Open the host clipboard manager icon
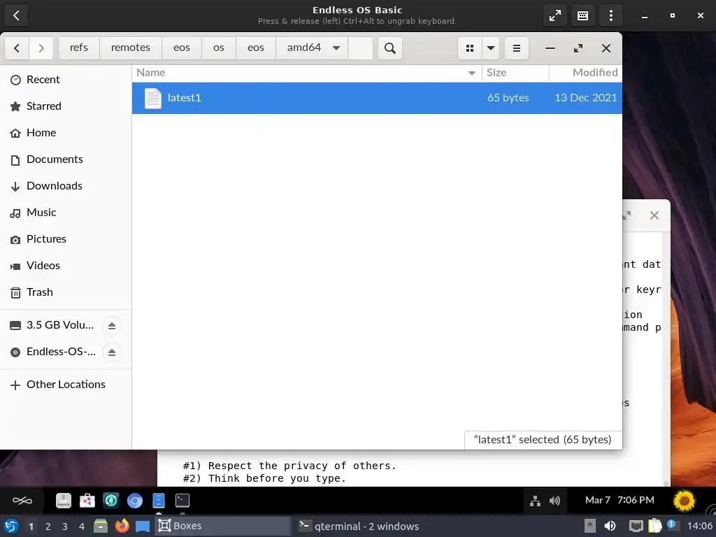Image resolution: width=716 pixels, height=537 pixels. pyautogui.click(x=654, y=526)
